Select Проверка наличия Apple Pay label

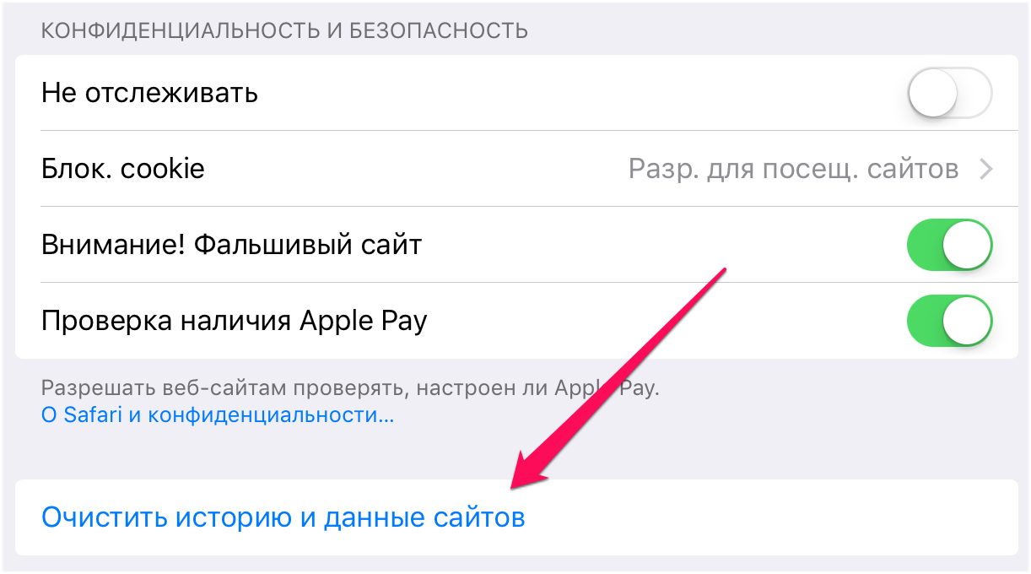click(234, 321)
